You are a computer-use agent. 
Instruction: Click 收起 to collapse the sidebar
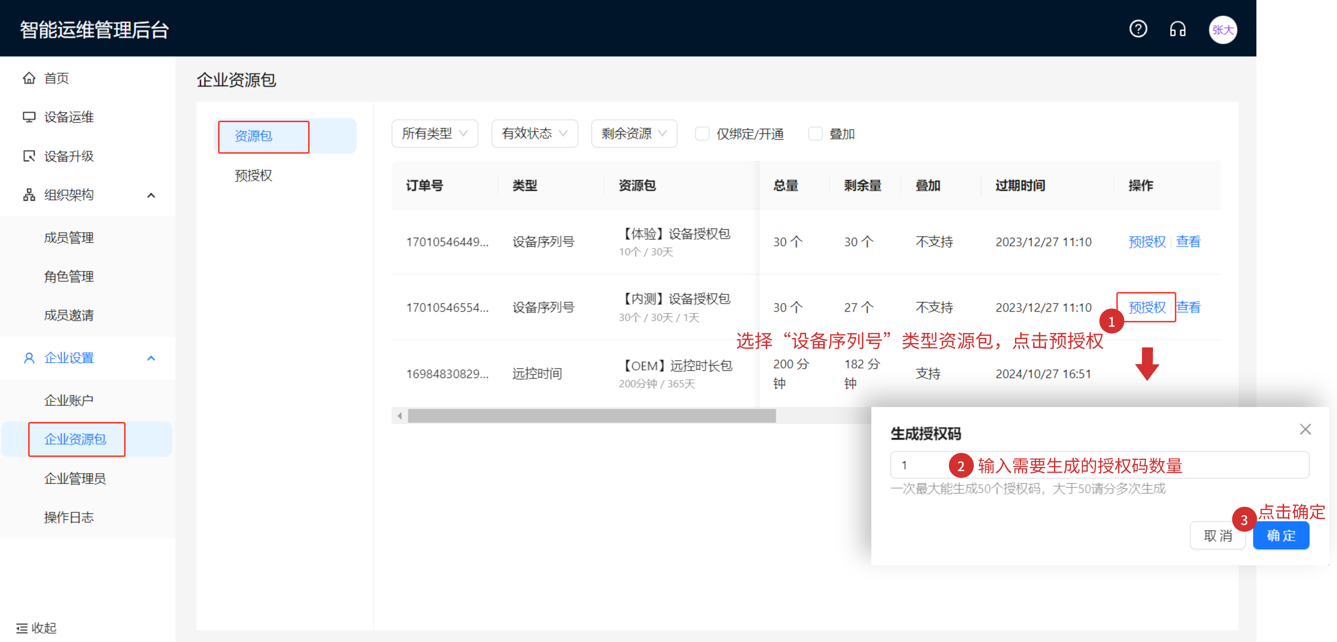pos(44,628)
